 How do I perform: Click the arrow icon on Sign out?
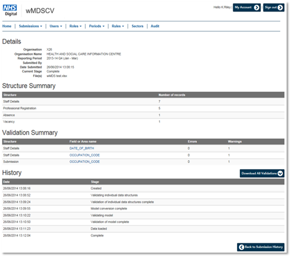280,7
